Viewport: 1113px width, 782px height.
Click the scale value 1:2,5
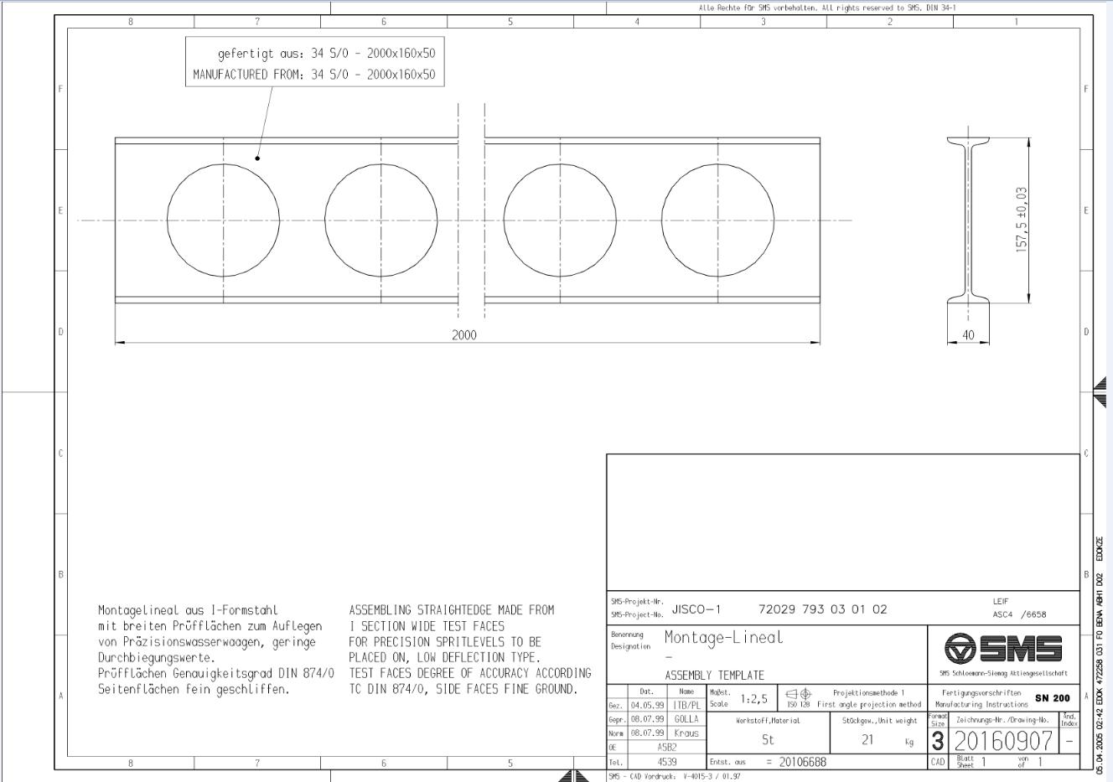754,698
